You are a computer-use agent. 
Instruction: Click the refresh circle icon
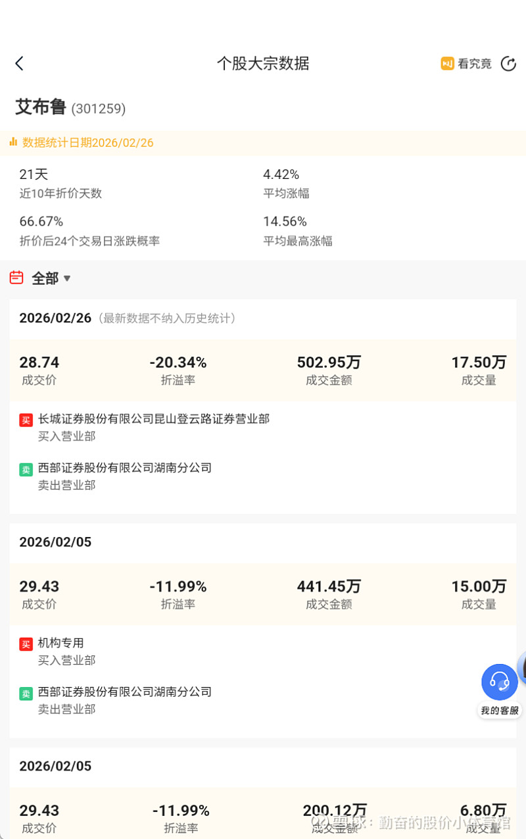(508, 63)
